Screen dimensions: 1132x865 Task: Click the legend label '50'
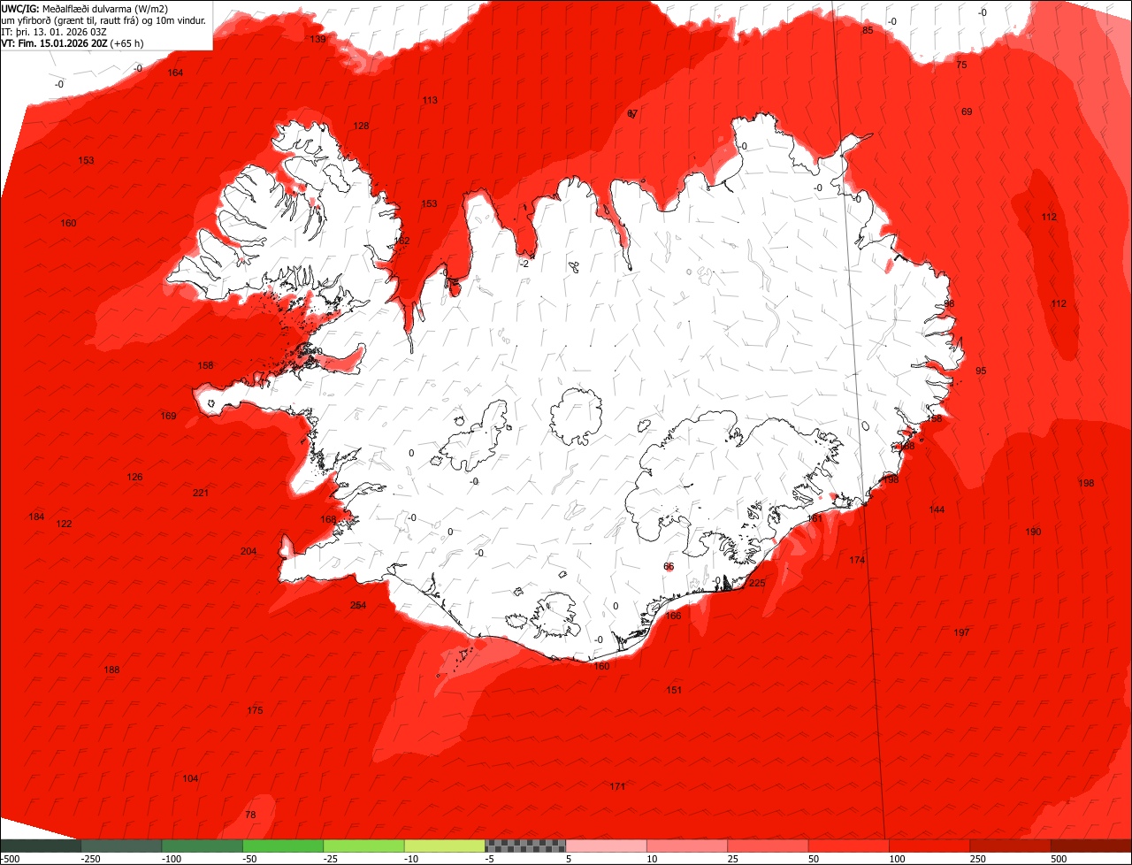coord(813,859)
